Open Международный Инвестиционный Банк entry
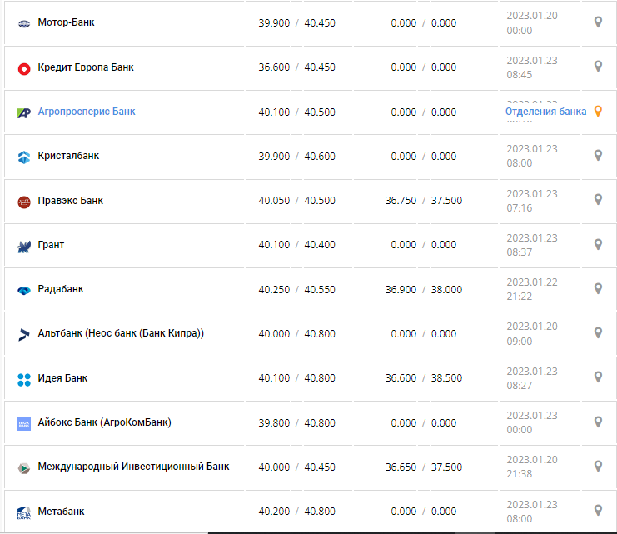 pos(133,467)
